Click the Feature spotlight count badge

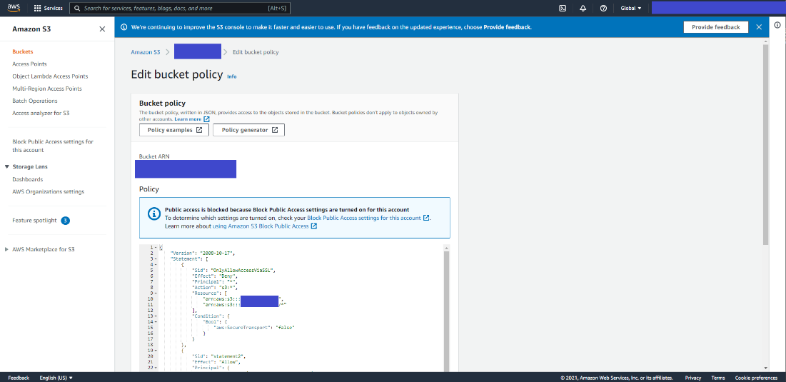pyautogui.click(x=65, y=221)
